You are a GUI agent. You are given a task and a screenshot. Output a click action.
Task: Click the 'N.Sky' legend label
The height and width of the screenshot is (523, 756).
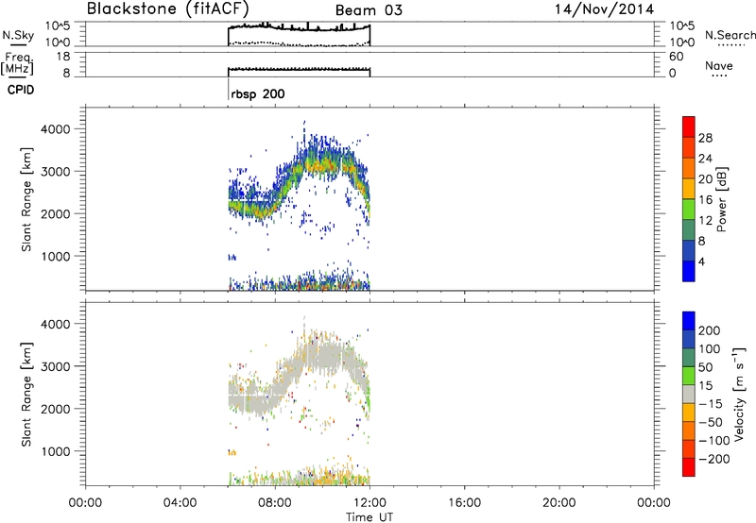click(18, 35)
